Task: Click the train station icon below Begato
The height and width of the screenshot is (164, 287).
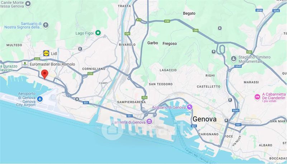Action: point(220,28)
